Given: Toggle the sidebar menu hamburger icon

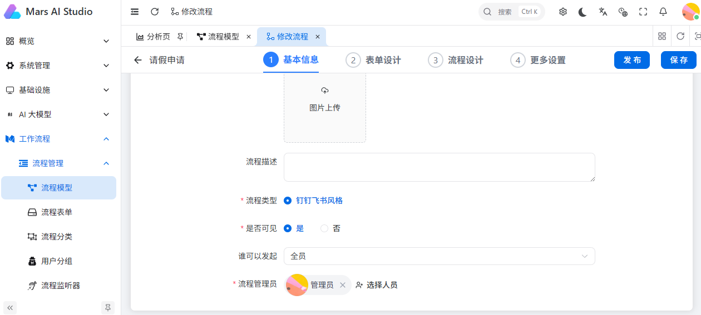Looking at the screenshot, I should pos(135,12).
